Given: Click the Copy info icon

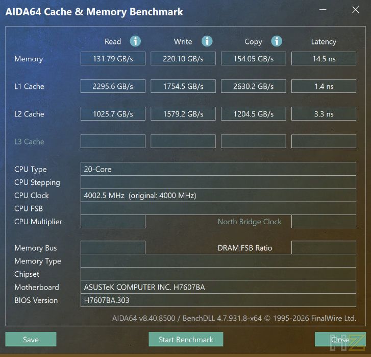Looking at the screenshot, I should pos(277,41).
